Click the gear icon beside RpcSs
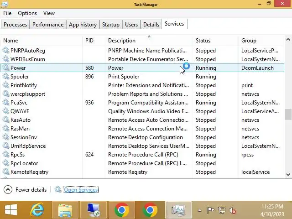292x219 pixels. pyautogui.click(x=6, y=155)
